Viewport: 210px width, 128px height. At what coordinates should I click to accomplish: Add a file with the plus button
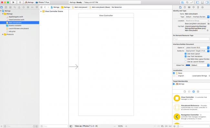[x=2, y=126]
